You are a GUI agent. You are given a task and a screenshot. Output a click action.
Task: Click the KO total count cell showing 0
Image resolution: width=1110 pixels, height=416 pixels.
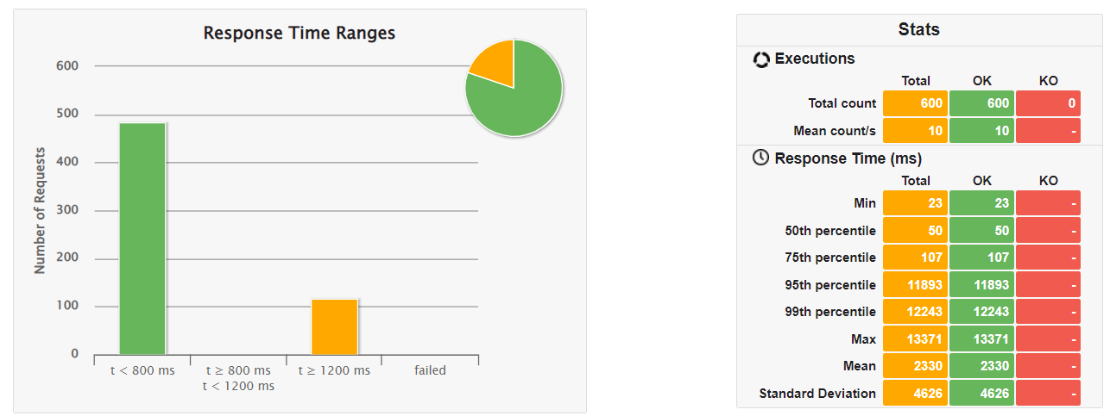[1048, 103]
